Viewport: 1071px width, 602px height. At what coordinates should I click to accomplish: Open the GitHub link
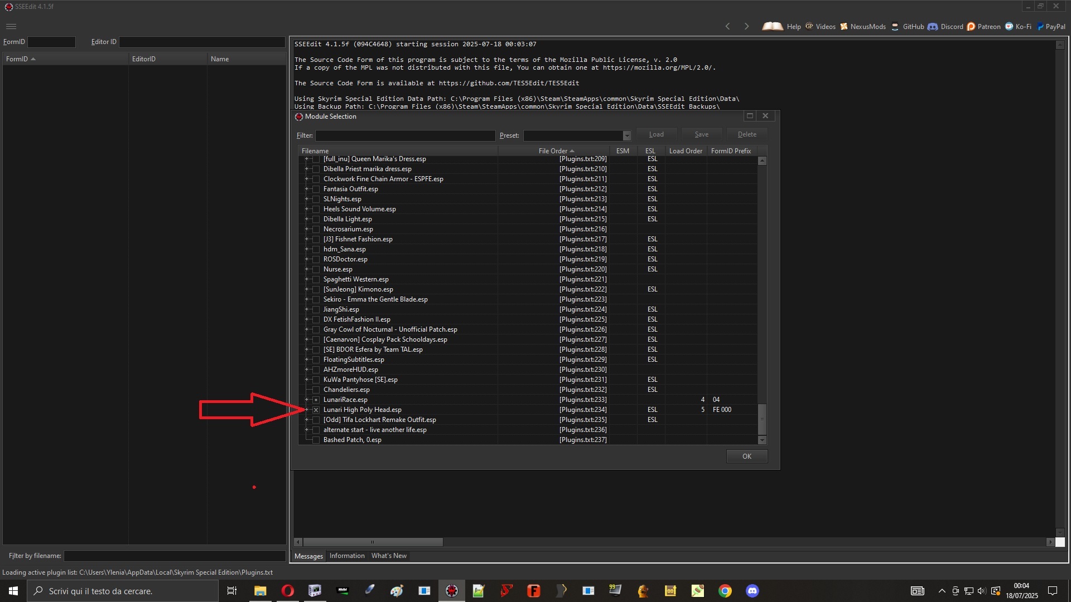tap(908, 26)
